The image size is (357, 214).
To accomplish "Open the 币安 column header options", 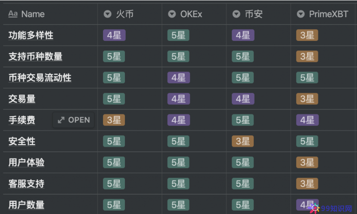I will tap(253, 14).
